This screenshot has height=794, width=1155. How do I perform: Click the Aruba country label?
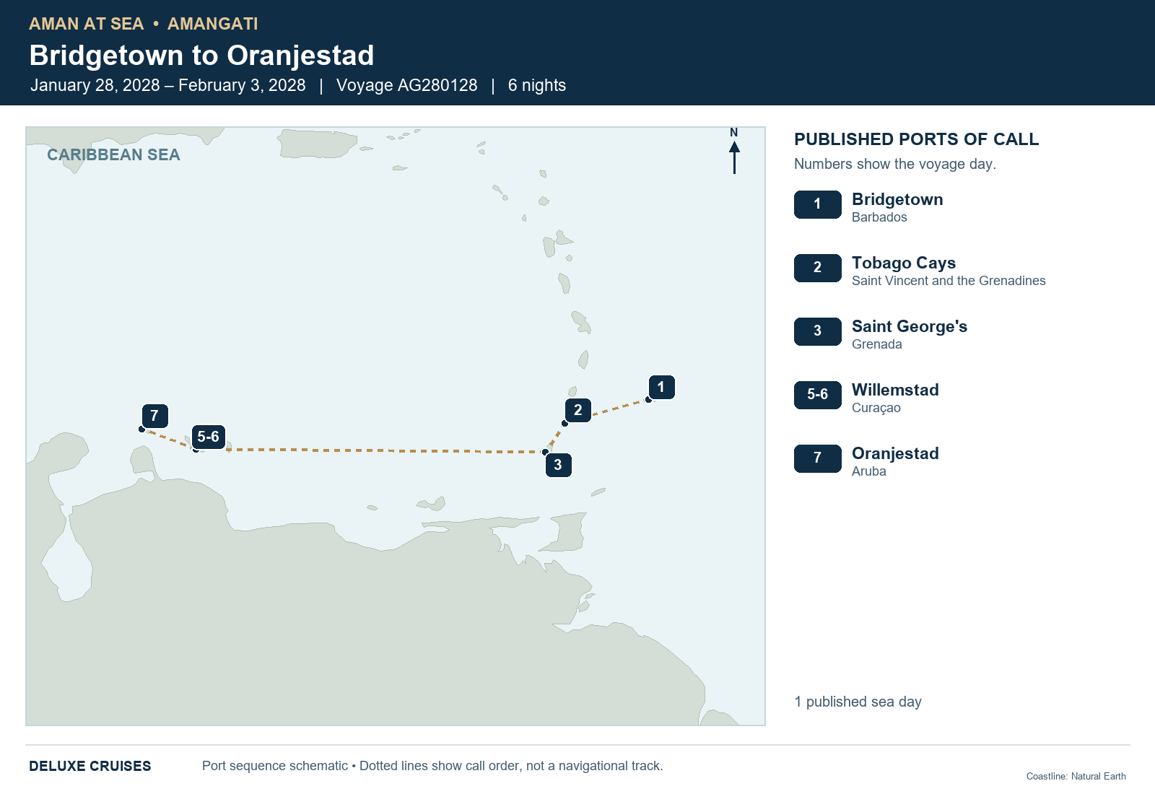(869, 471)
